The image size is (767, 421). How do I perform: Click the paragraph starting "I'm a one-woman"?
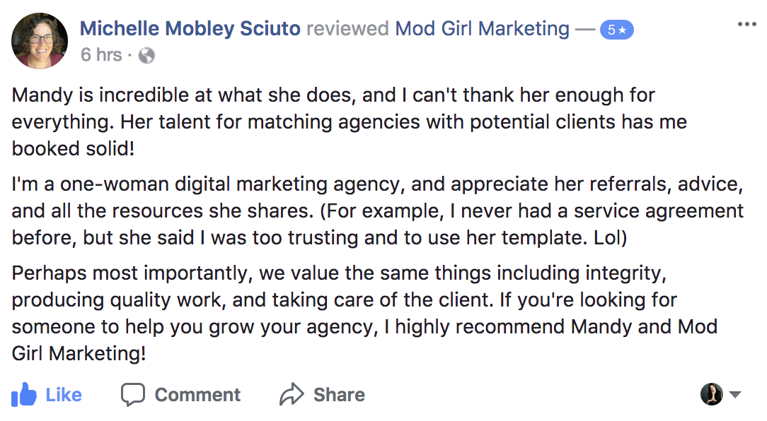pyautogui.click(x=376, y=211)
